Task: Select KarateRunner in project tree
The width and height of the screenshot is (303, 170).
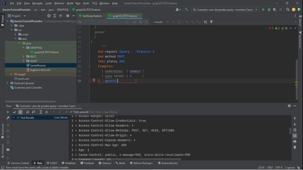Action: [38, 65]
